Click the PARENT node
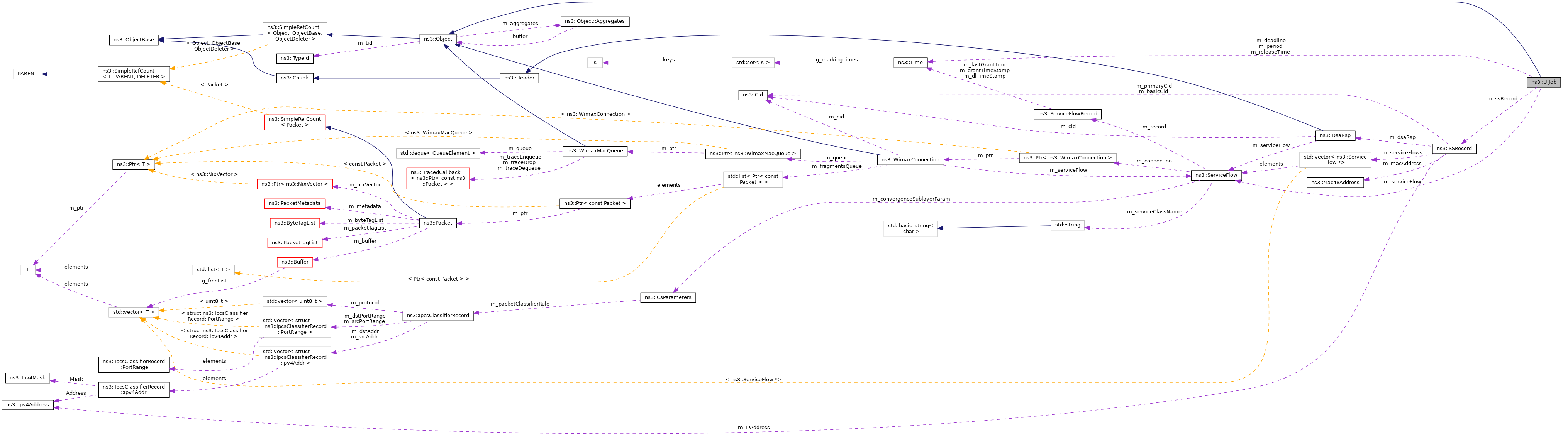 27,74
